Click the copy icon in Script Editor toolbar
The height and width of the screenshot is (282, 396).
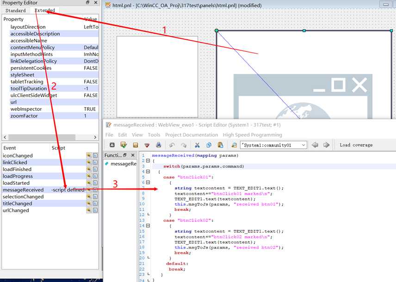point(209,145)
